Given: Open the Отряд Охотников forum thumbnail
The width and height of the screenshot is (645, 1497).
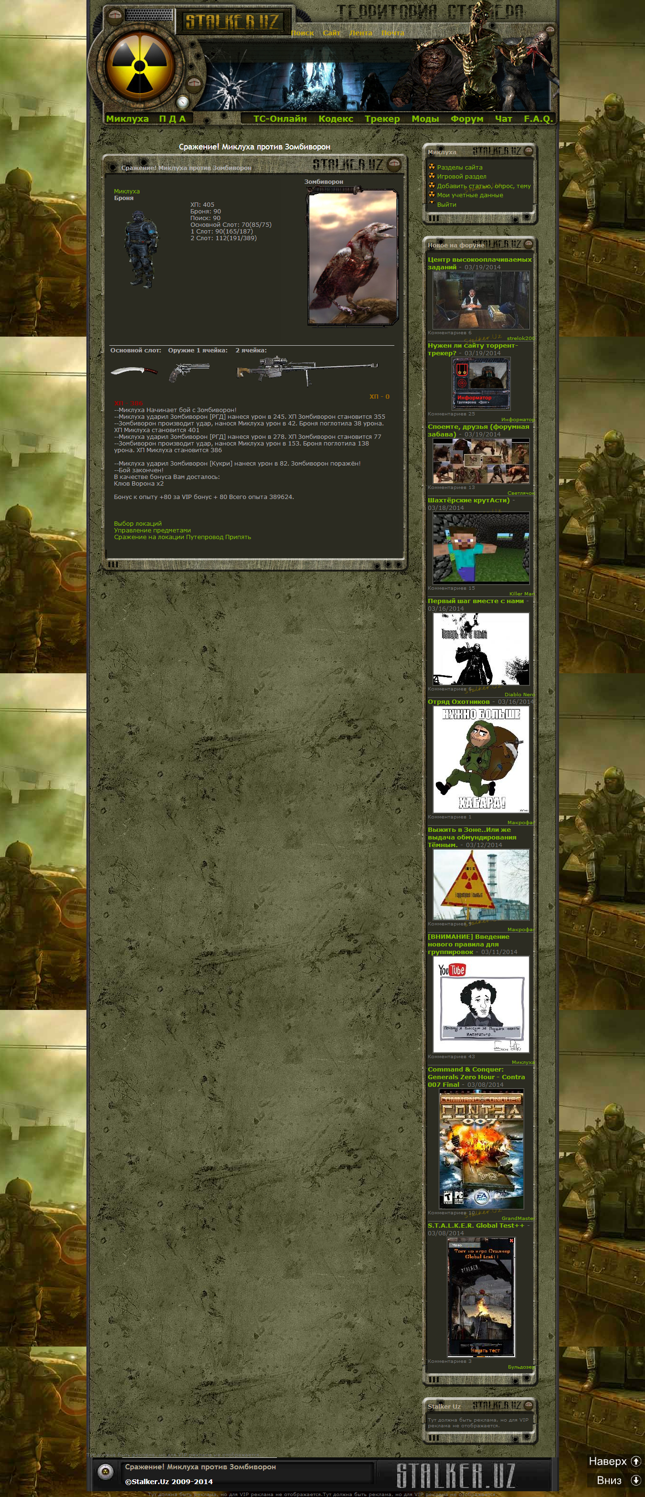Looking at the screenshot, I should click(481, 759).
